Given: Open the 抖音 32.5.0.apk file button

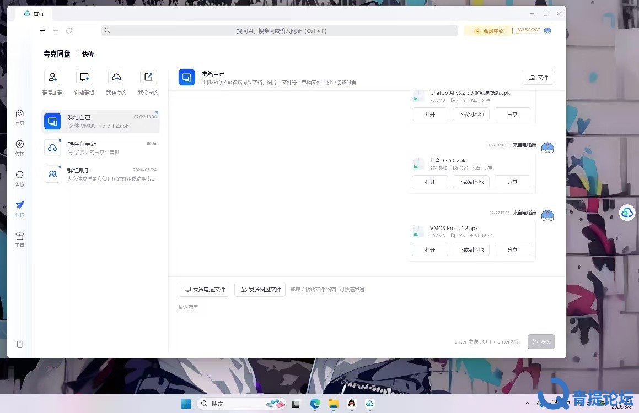Looking at the screenshot, I should [430, 182].
